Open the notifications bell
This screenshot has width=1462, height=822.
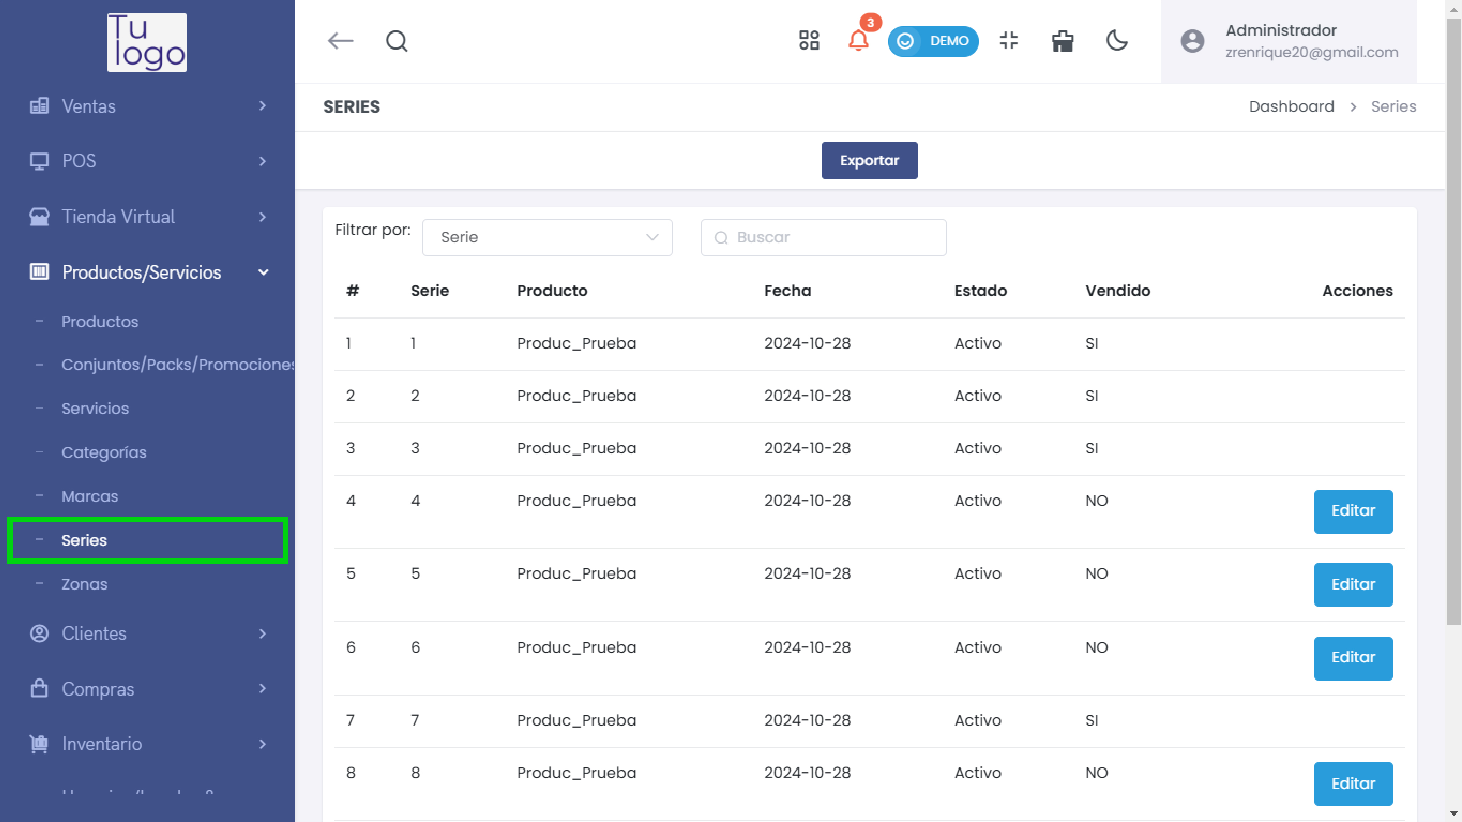(x=858, y=41)
